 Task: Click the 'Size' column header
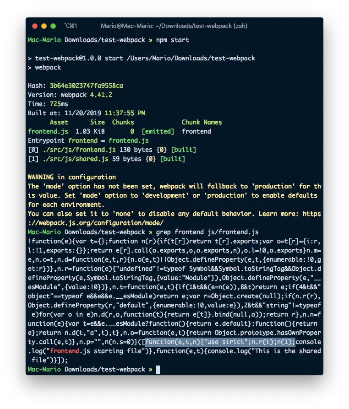pyautogui.click(x=98, y=122)
